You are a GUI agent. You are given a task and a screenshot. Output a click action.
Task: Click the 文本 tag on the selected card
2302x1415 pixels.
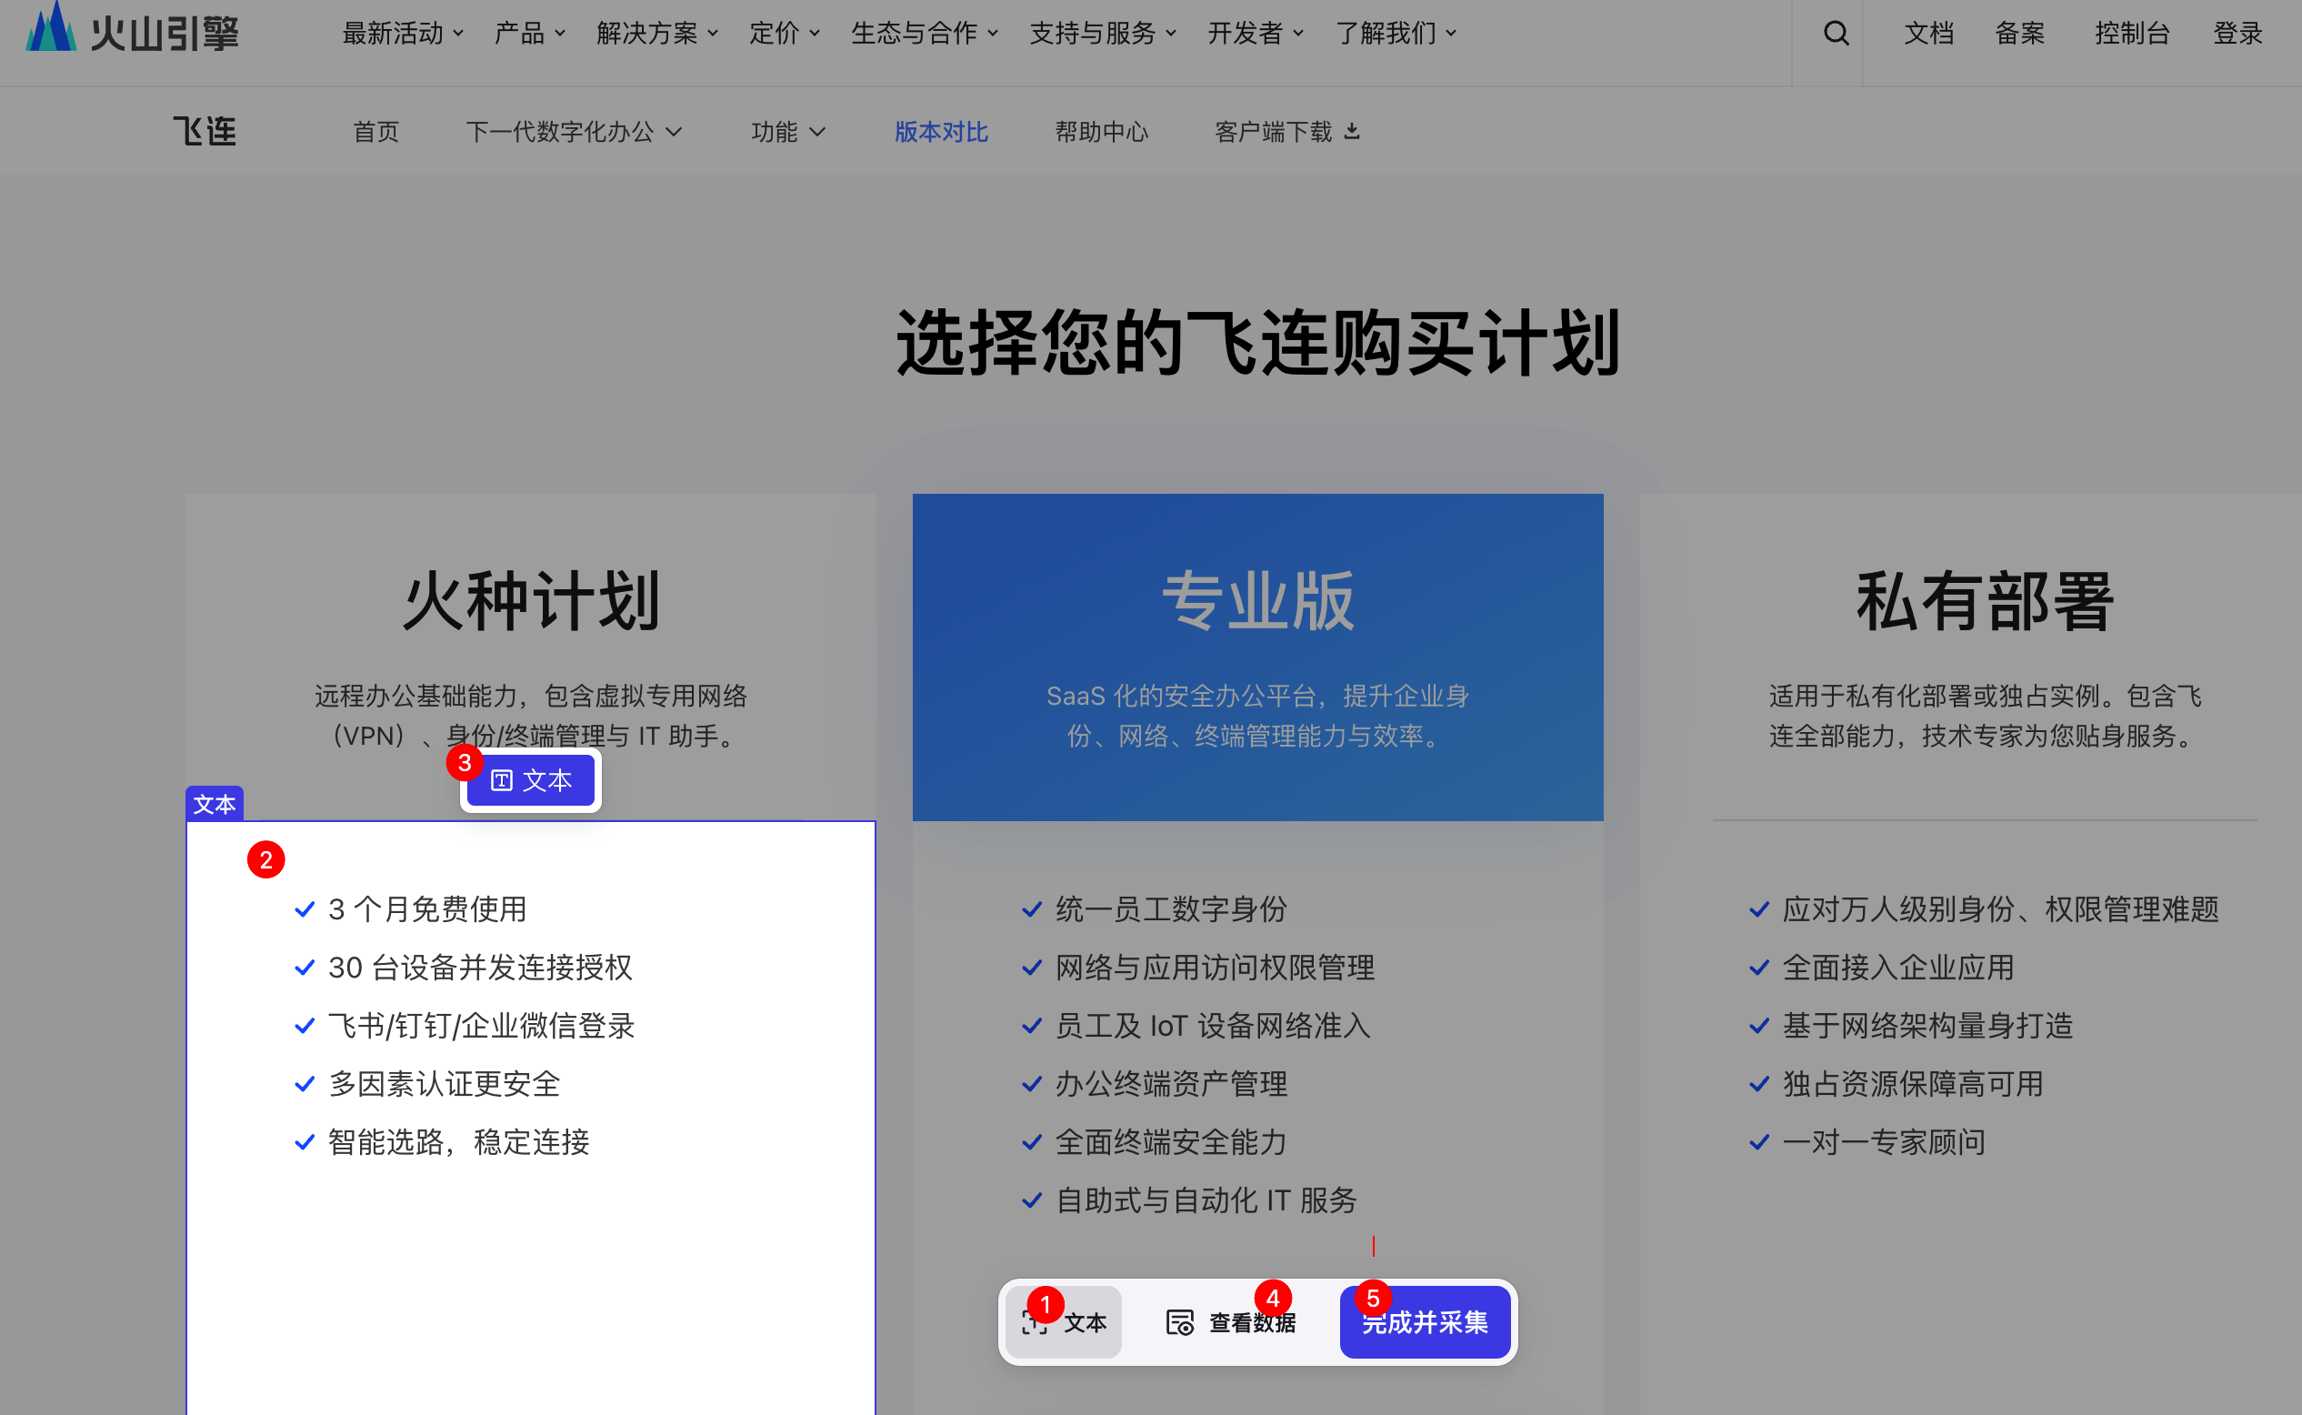pos(215,804)
